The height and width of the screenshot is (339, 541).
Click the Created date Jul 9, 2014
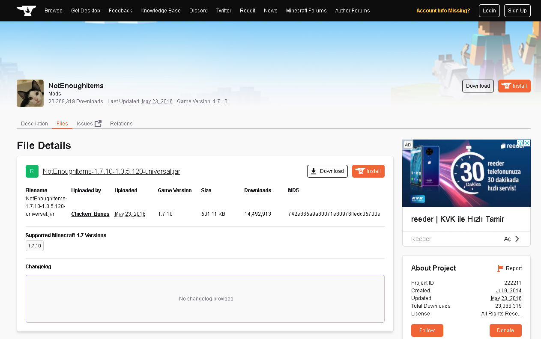(508, 291)
